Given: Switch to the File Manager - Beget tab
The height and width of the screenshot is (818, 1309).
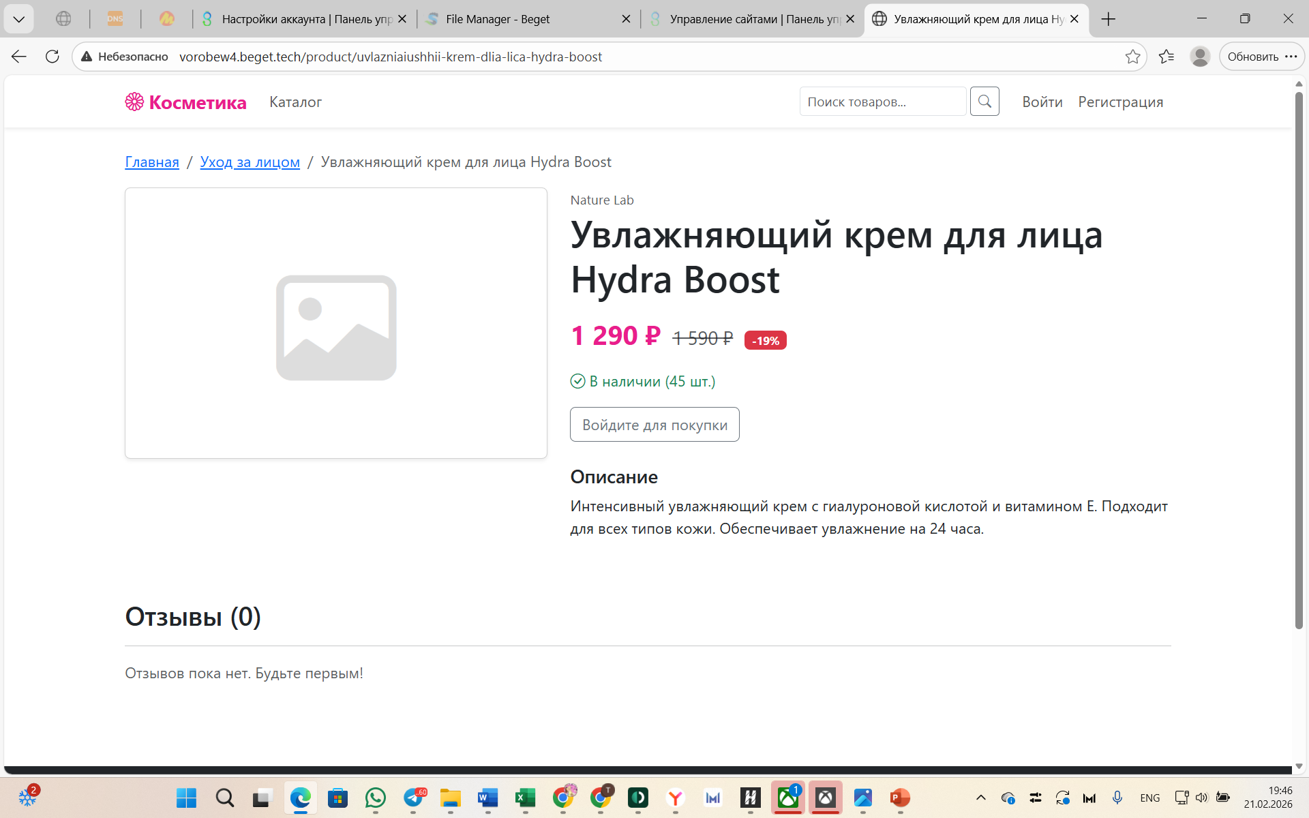Looking at the screenshot, I should [498, 19].
